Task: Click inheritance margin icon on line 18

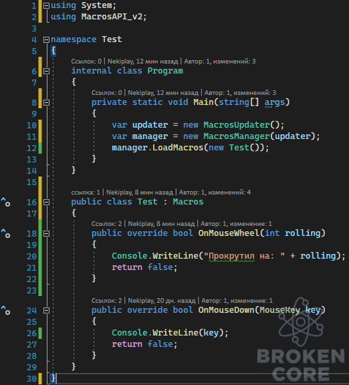Action: click(x=5, y=233)
